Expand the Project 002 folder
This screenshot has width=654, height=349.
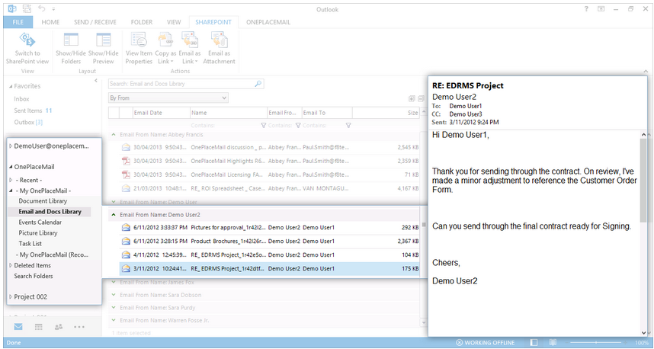(10, 296)
